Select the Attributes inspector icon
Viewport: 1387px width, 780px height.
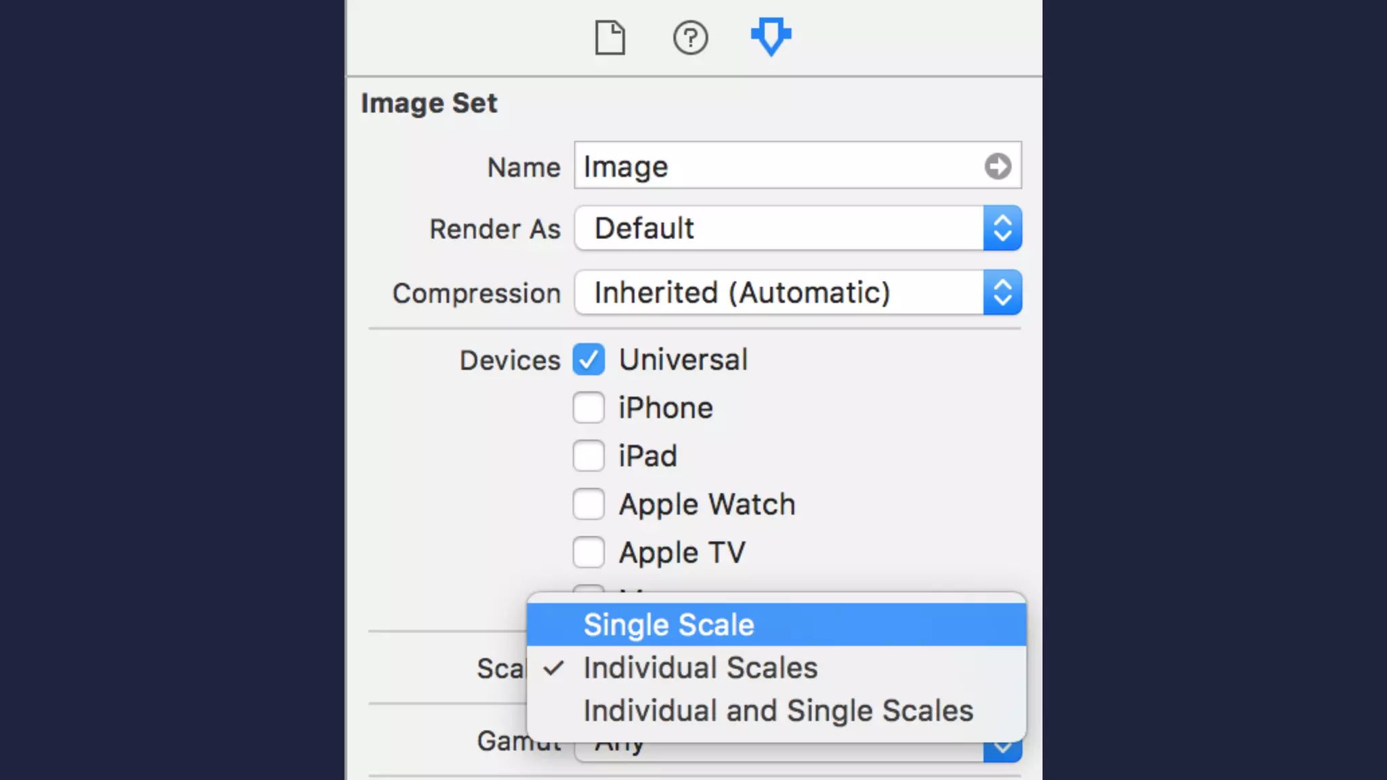pyautogui.click(x=771, y=37)
